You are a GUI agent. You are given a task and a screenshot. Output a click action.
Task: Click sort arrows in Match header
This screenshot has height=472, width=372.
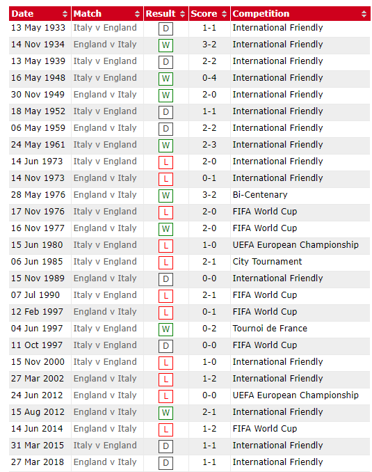[137, 14]
